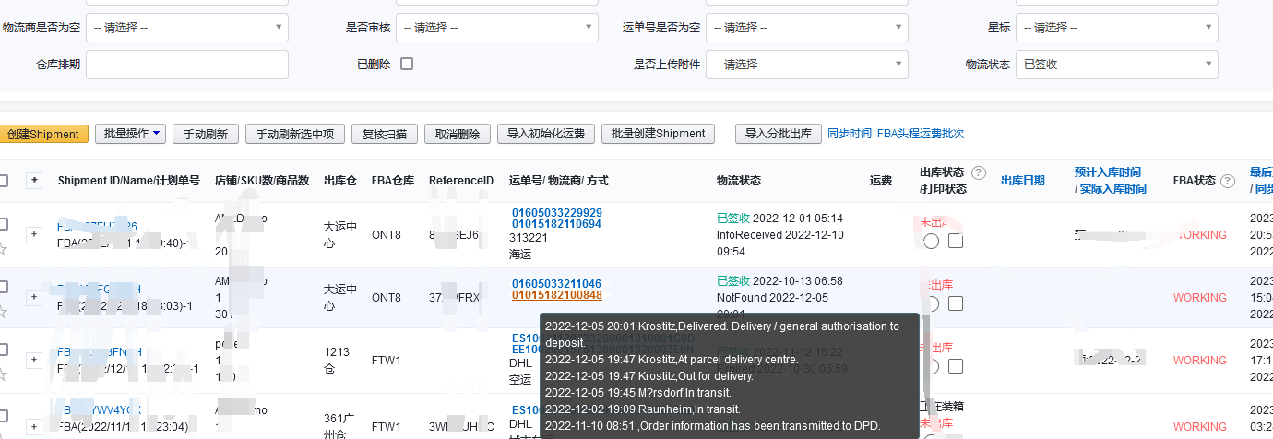Sort by the 出库日期 column header
Screen dimensions: 1273x439
tap(1023, 181)
